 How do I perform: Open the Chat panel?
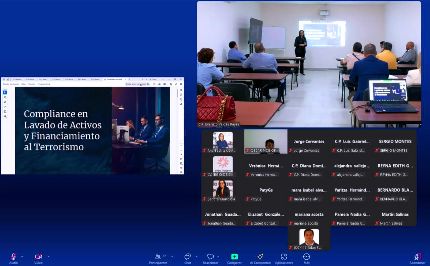pyautogui.click(x=187, y=258)
